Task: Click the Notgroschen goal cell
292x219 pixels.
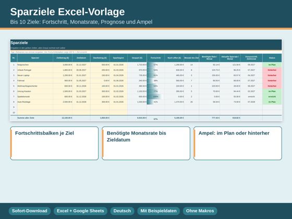Action: click(x=35, y=65)
